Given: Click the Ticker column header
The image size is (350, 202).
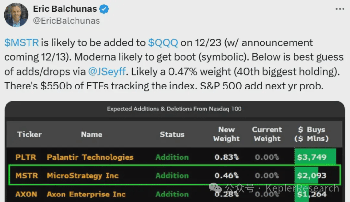Looking at the screenshot, I should click(29, 134).
